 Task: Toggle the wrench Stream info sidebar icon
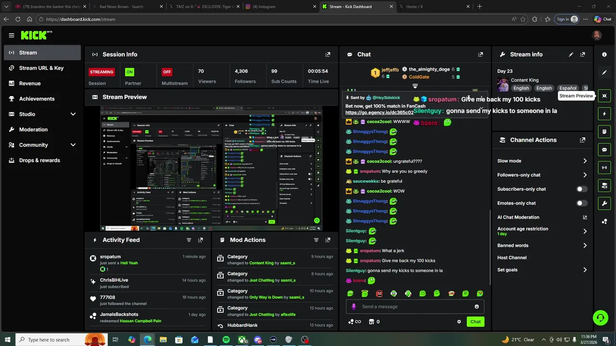pyautogui.click(x=604, y=203)
